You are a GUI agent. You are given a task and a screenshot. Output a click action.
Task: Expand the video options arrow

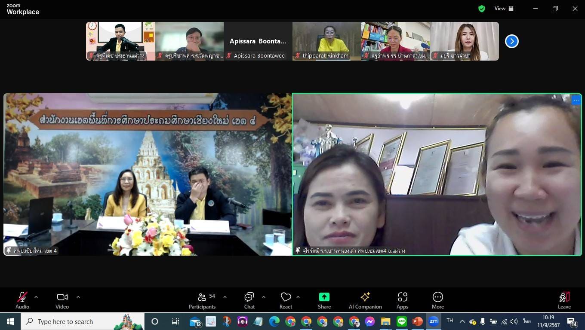(78, 297)
